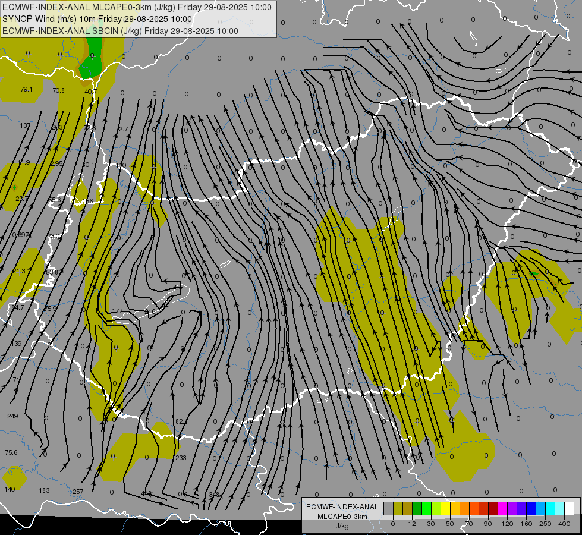This screenshot has height=535, width=582.
Task: Click the white swatch at the legend's end
Action: click(x=570, y=508)
